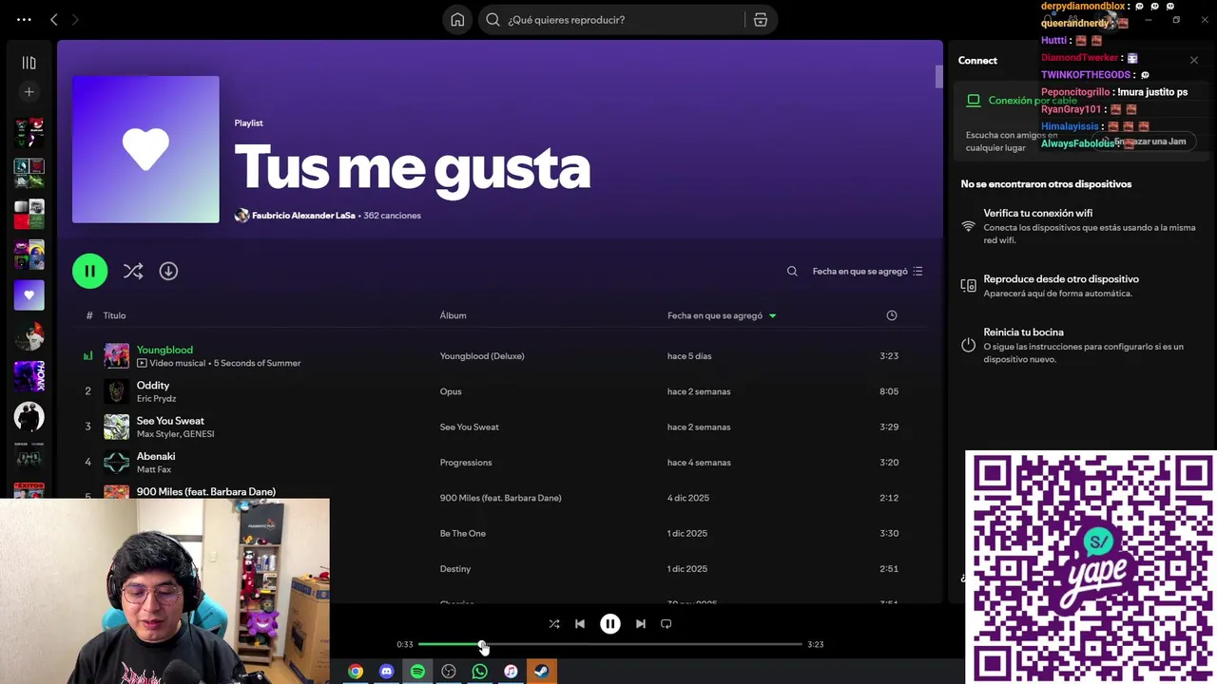Open album Youngblood (Deluxe)
This screenshot has width=1217, height=684.
click(x=482, y=356)
